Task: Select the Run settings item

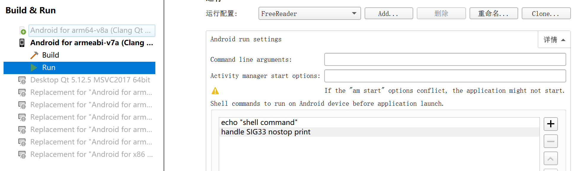Action: [49, 68]
